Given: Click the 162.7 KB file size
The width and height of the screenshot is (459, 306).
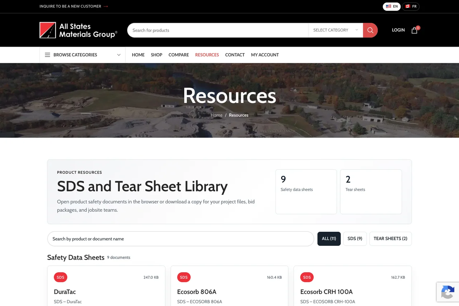Looking at the screenshot, I should click(398, 277).
